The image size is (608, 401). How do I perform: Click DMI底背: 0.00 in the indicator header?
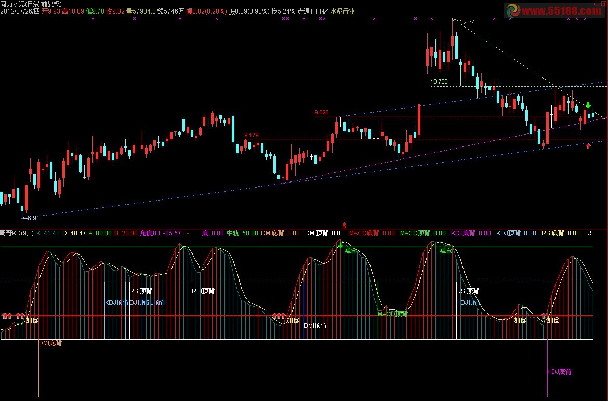pyautogui.click(x=280, y=233)
